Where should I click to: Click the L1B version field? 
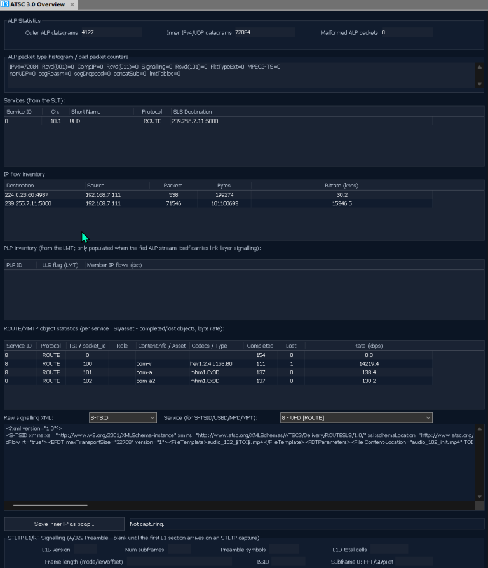[86, 550]
